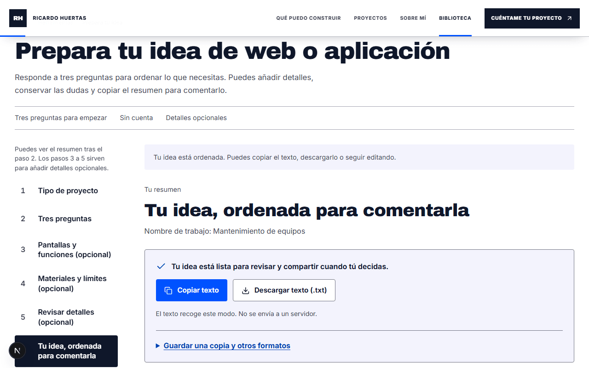
Task: Click the RH logo icon
Action: (x=18, y=18)
